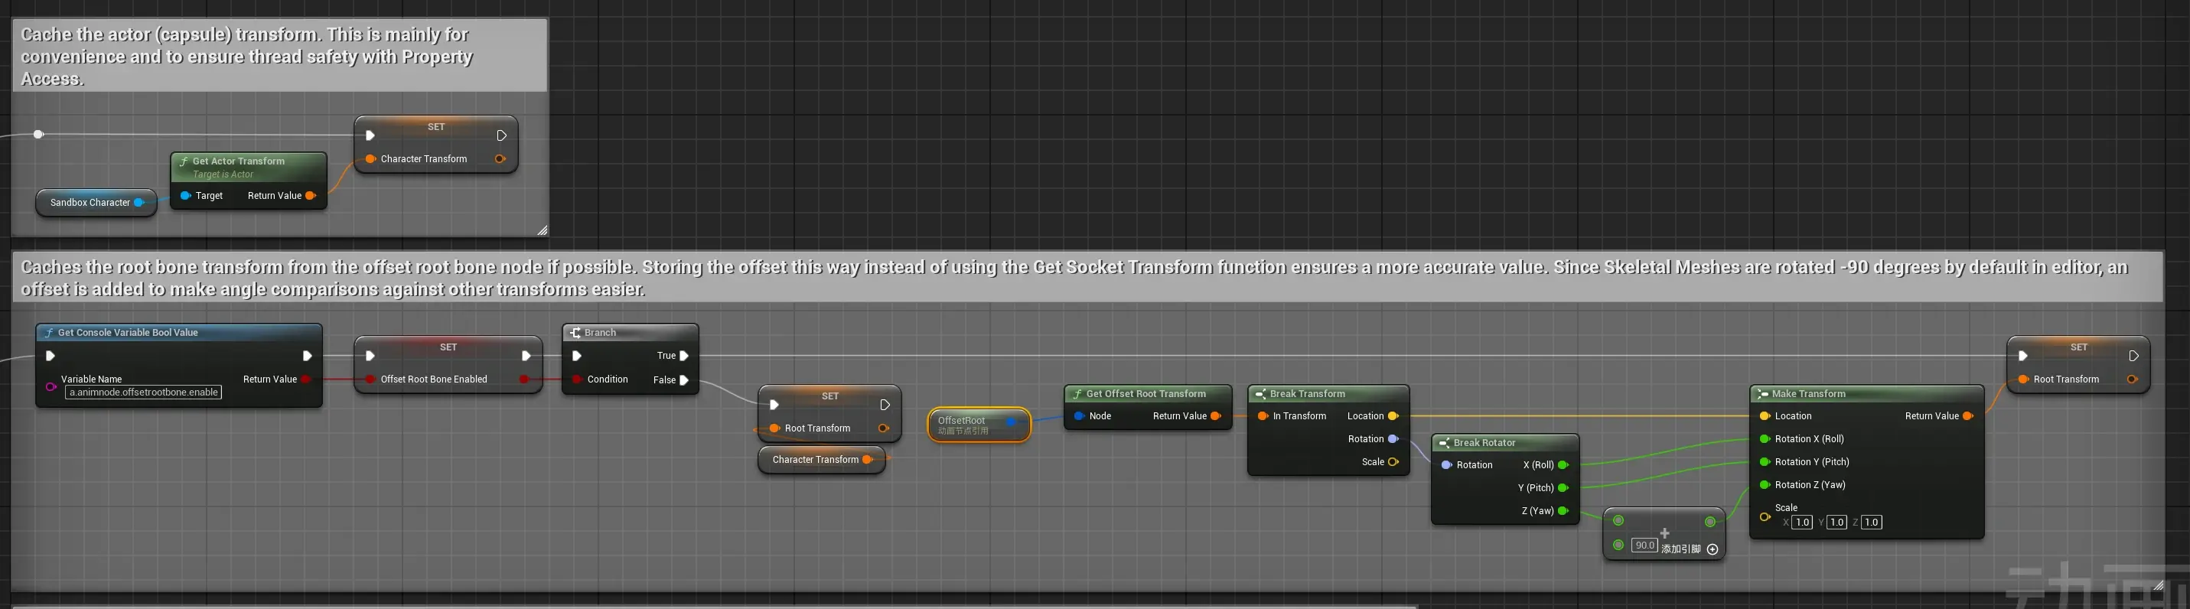The height and width of the screenshot is (609, 2190).
Task: Grab the resize handle of the top comment box
Action: [543, 230]
